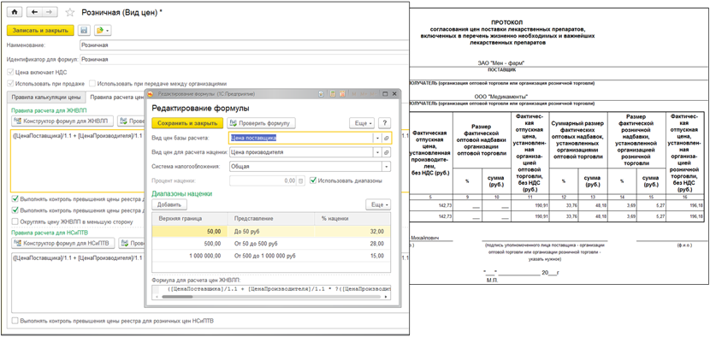Click the 15,00 markup percent cell
The width and height of the screenshot is (710, 337).
pyautogui.click(x=352, y=256)
